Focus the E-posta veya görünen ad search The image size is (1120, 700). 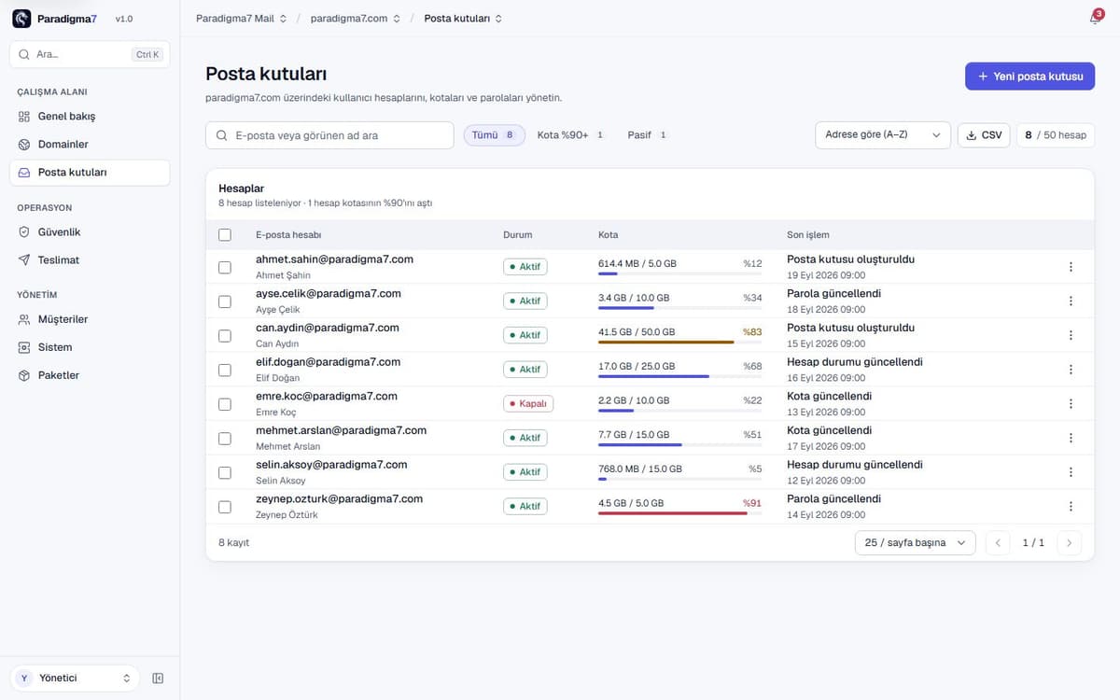[329, 135]
